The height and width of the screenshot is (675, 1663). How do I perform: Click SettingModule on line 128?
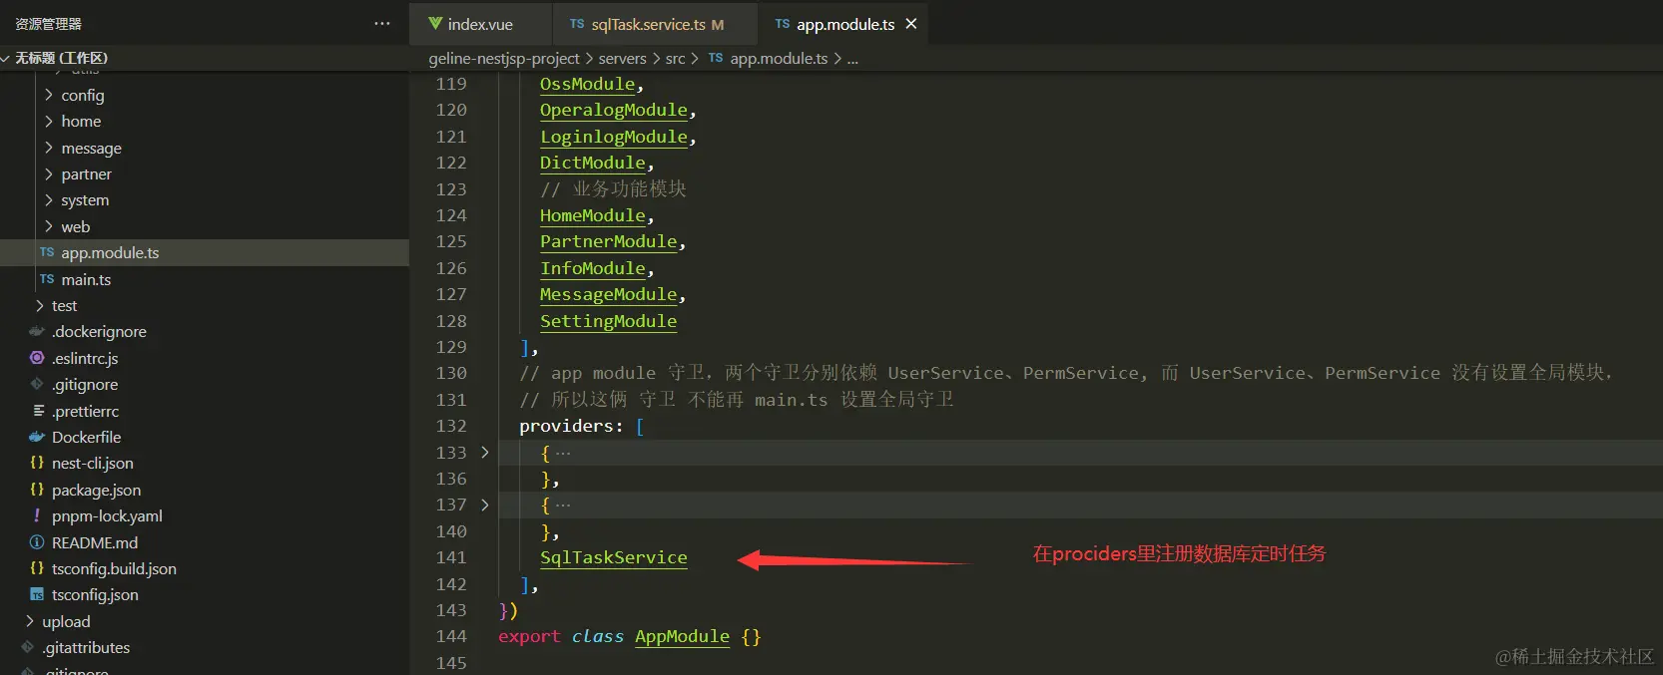point(609,321)
